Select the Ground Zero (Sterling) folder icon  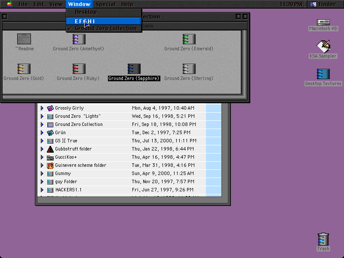(189, 69)
